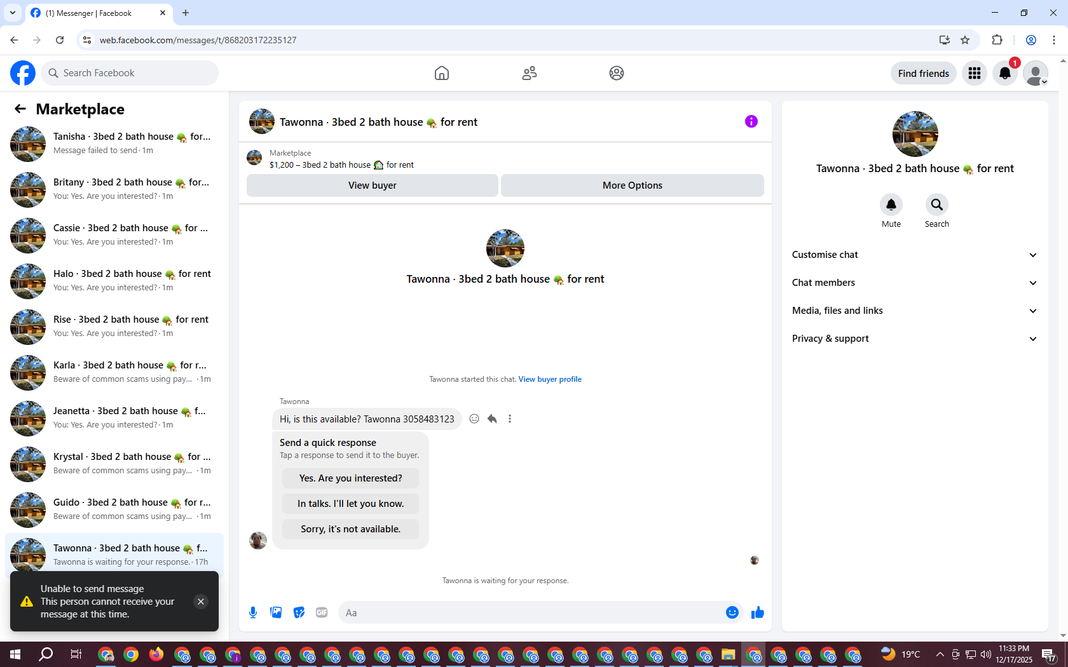This screenshot has width=1068, height=667.
Task: Open the Friends icon in top navigation
Action: (530, 73)
